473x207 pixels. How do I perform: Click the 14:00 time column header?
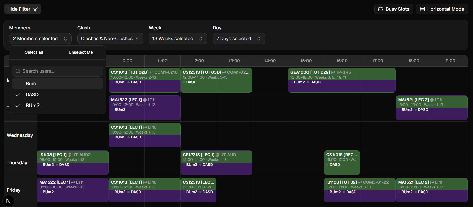[270, 61]
